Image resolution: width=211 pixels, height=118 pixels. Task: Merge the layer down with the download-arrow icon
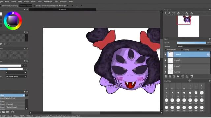pyautogui.click(x=187, y=76)
